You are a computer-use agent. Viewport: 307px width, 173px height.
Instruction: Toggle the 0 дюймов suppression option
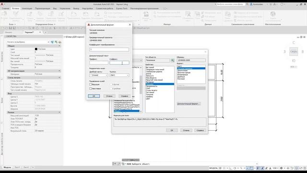tap(111, 88)
